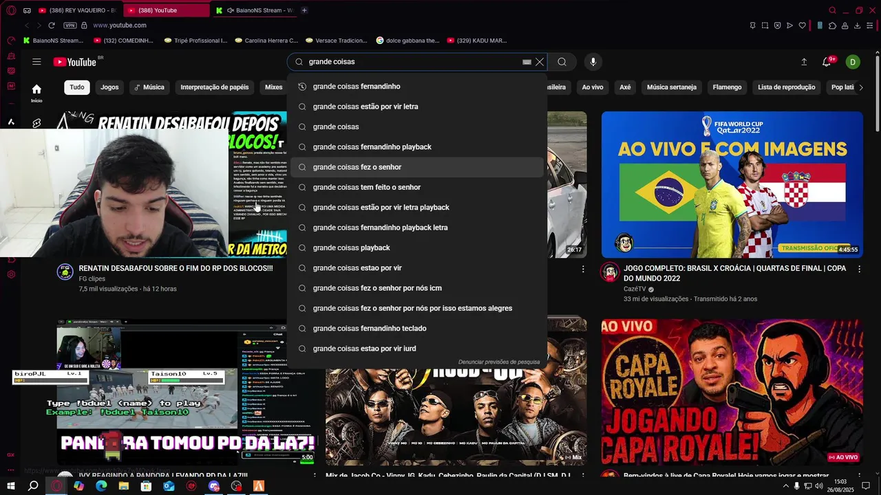
Task: Open BaianoNS Stream bookmark
Action: point(53,41)
